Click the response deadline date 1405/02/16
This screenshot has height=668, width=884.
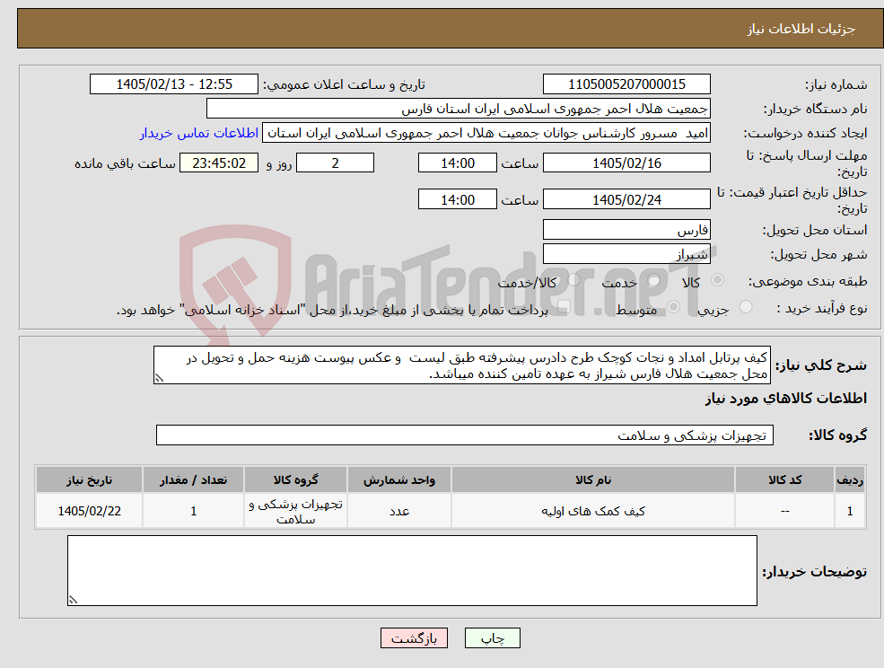(626, 163)
